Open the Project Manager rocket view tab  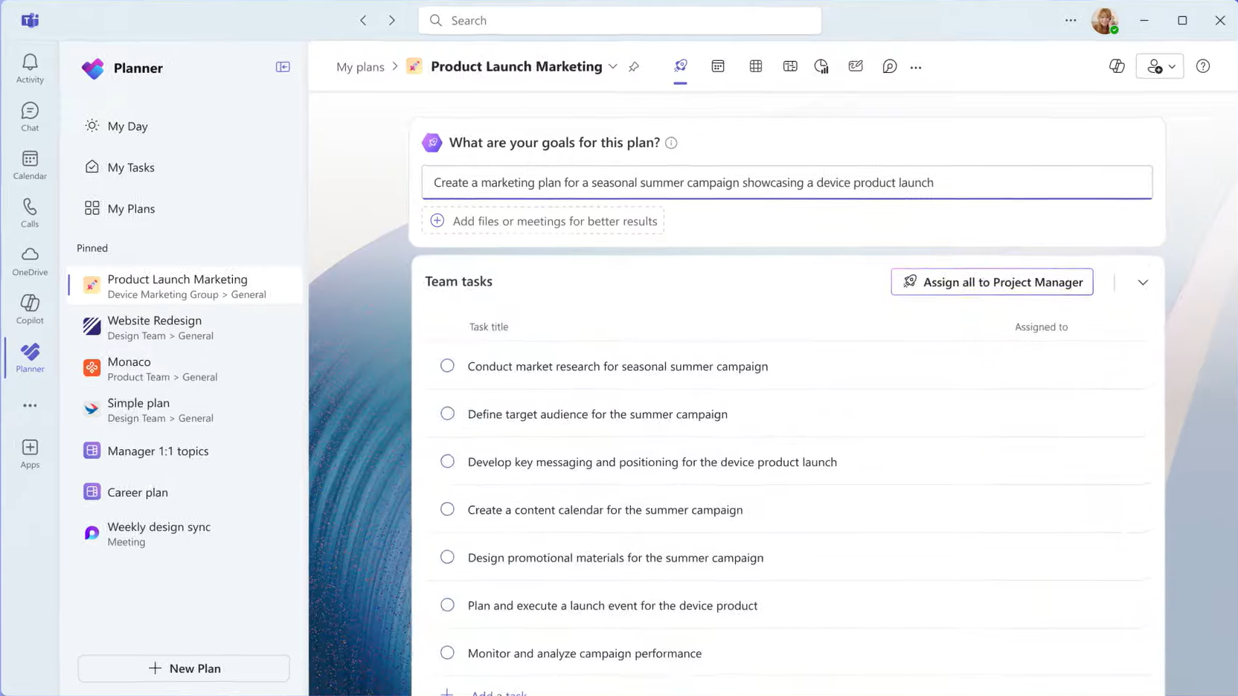coord(680,66)
